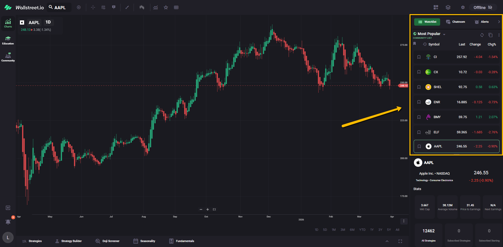Expand the bottom panel chevron
The width and height of the screenshot is (503, 247).
coord(387,241)
